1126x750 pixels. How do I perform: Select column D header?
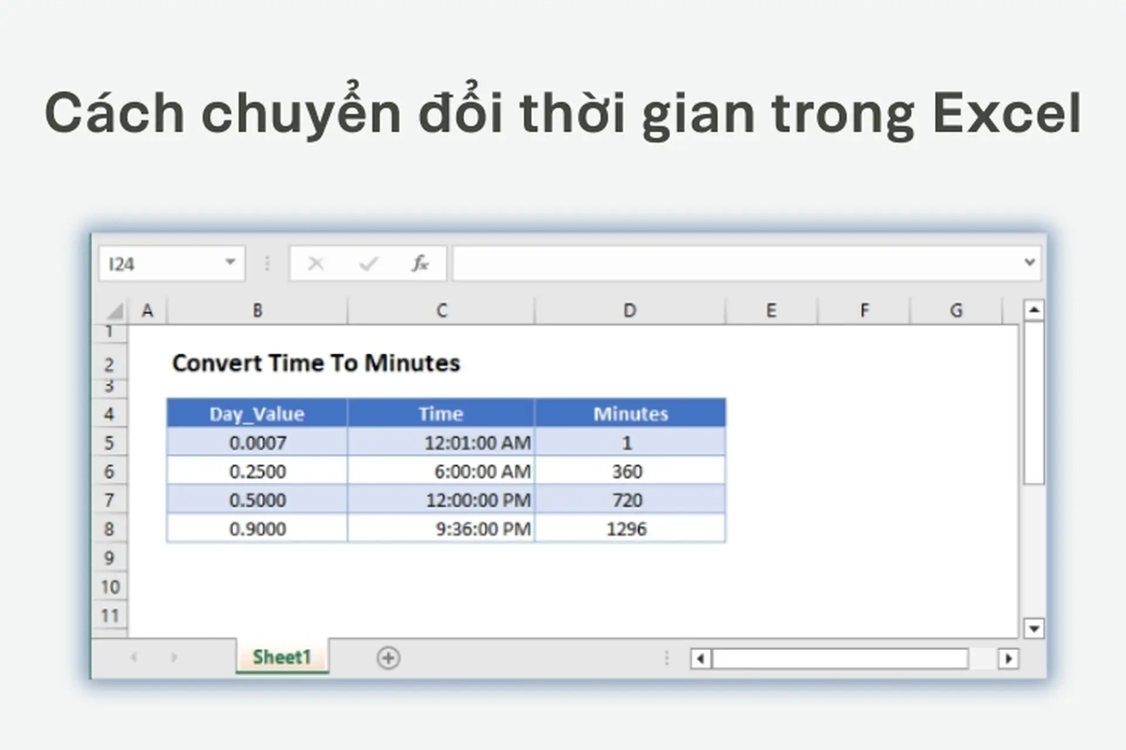pos(629,310)
